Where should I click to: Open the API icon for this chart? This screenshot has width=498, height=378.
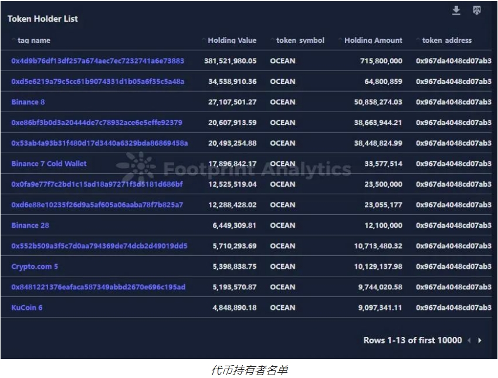(x=476, y=11)
